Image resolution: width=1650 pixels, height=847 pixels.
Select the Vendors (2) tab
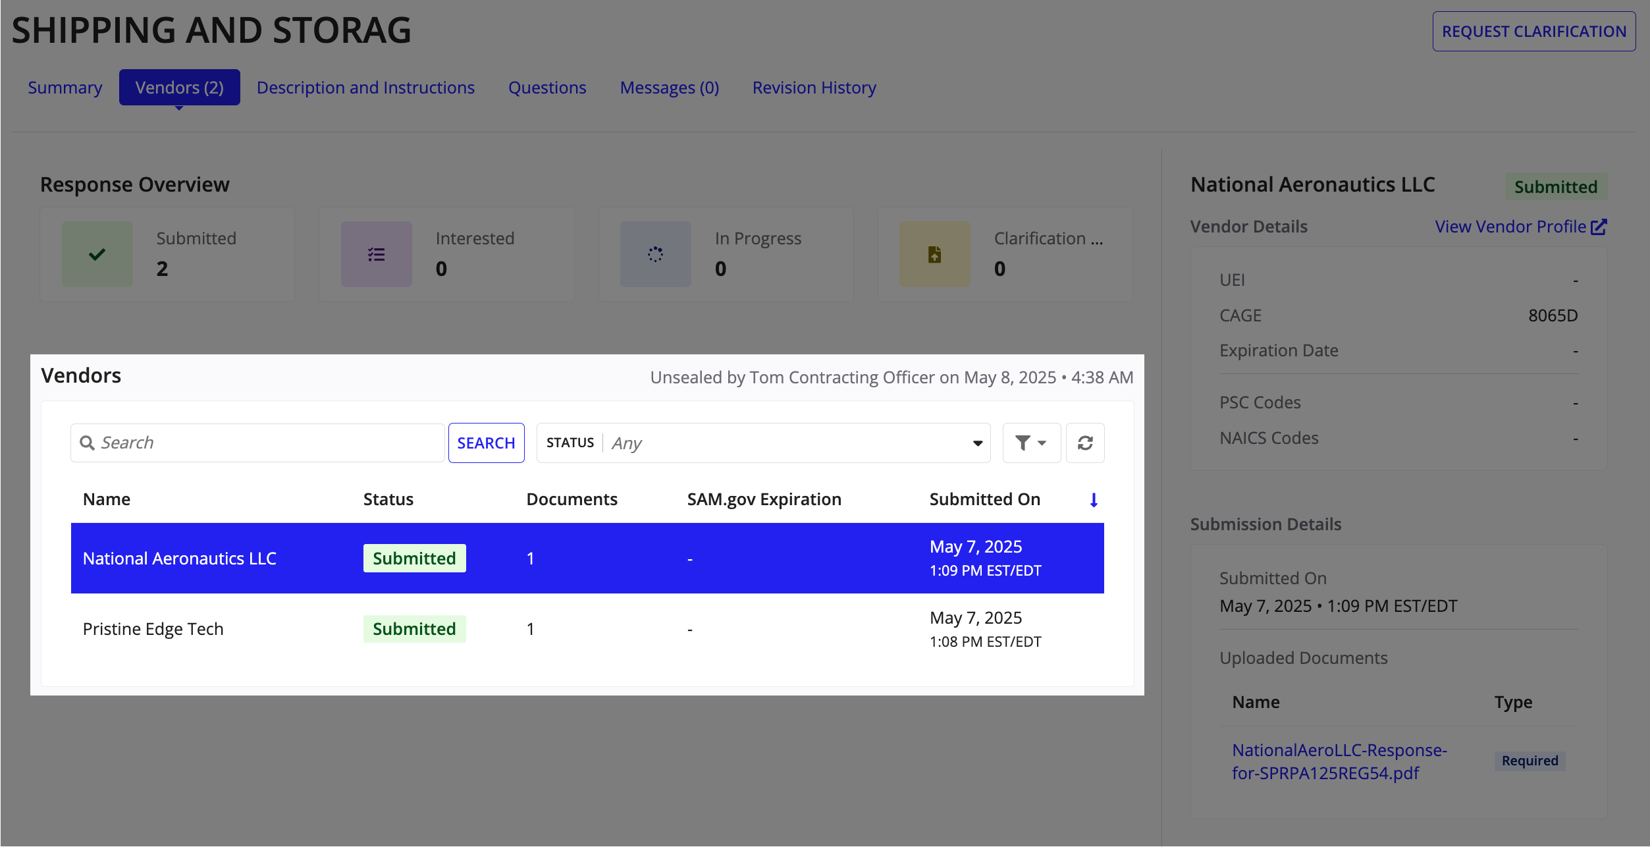point(180,88)
